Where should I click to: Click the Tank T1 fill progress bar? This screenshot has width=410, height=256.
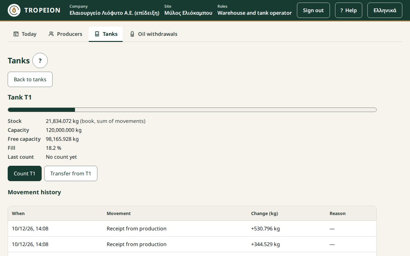(192, 110)
